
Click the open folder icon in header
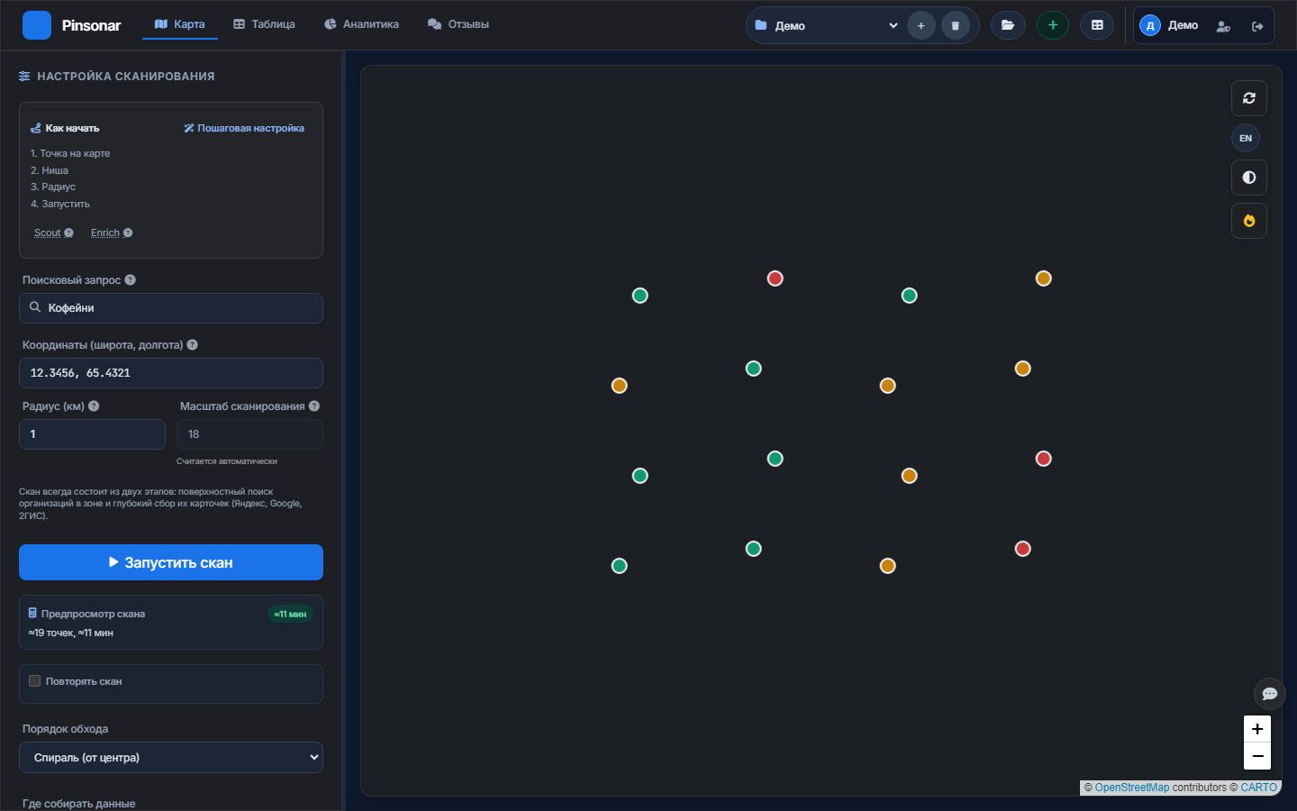[1008, 25]
